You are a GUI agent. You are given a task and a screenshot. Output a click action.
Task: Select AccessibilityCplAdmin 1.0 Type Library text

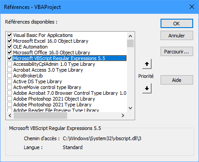tap(54, 64)
